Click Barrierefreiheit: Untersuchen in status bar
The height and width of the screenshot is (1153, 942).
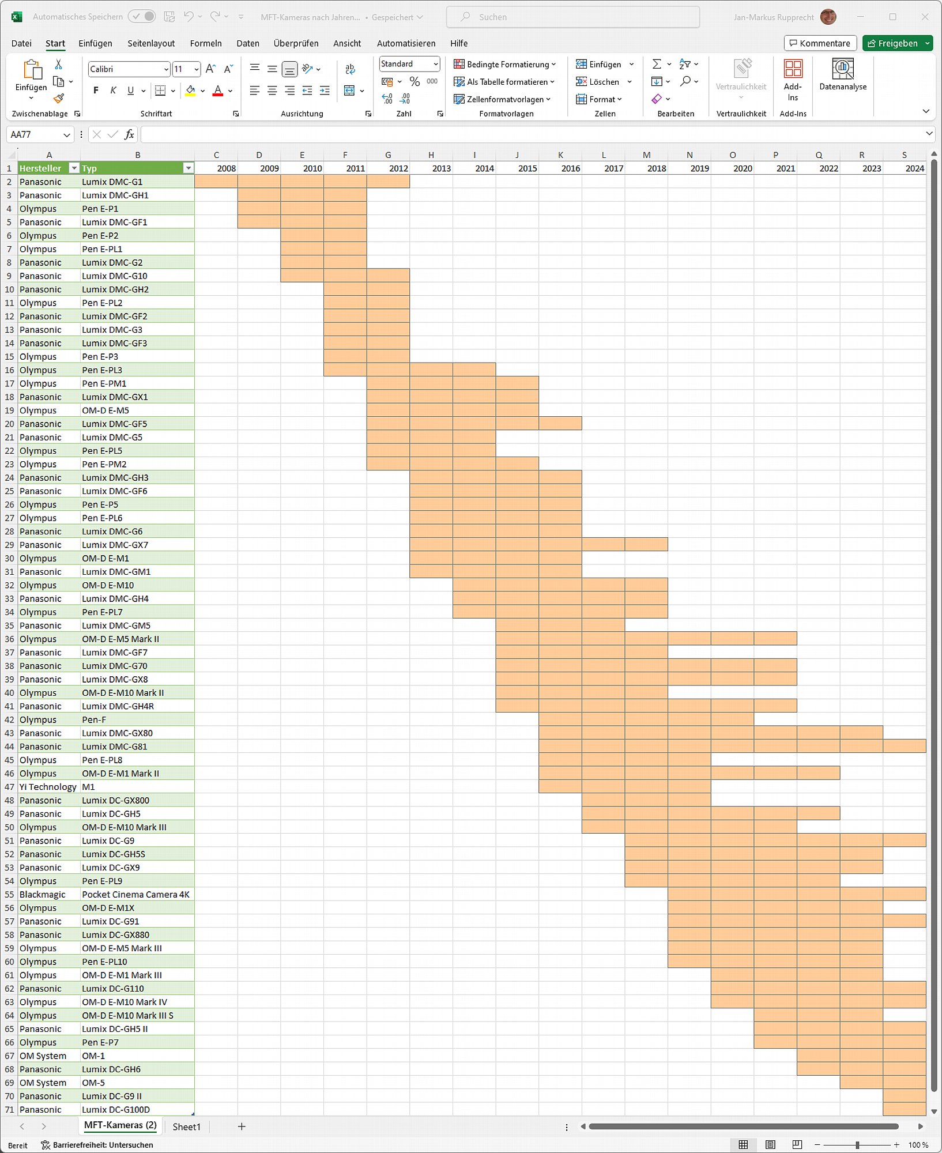point(97,1146)
